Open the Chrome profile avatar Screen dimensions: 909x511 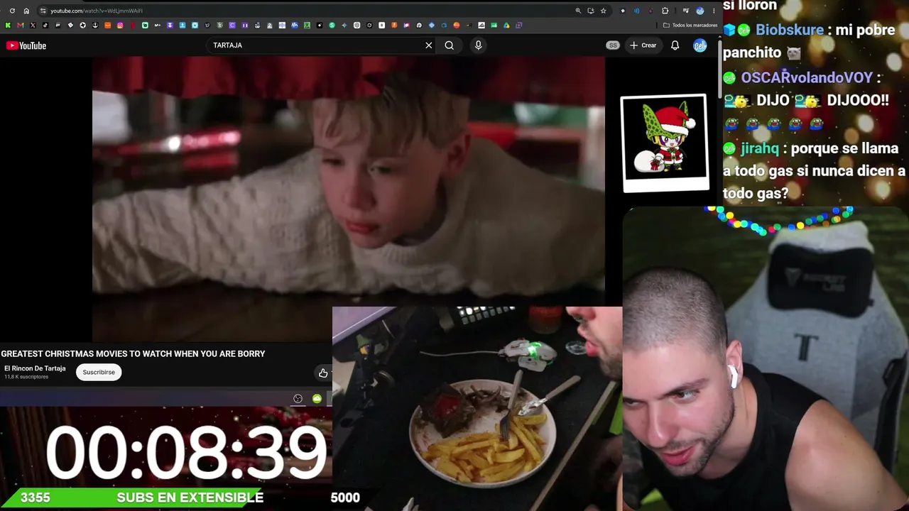pyautogui.click(x=700, y=11)
